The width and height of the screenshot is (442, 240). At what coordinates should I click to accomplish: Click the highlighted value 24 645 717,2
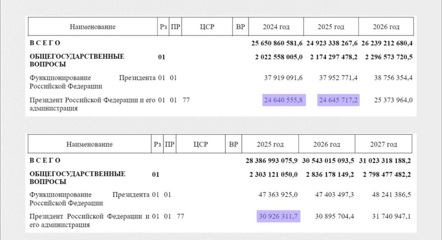click(x=338, y=100)
